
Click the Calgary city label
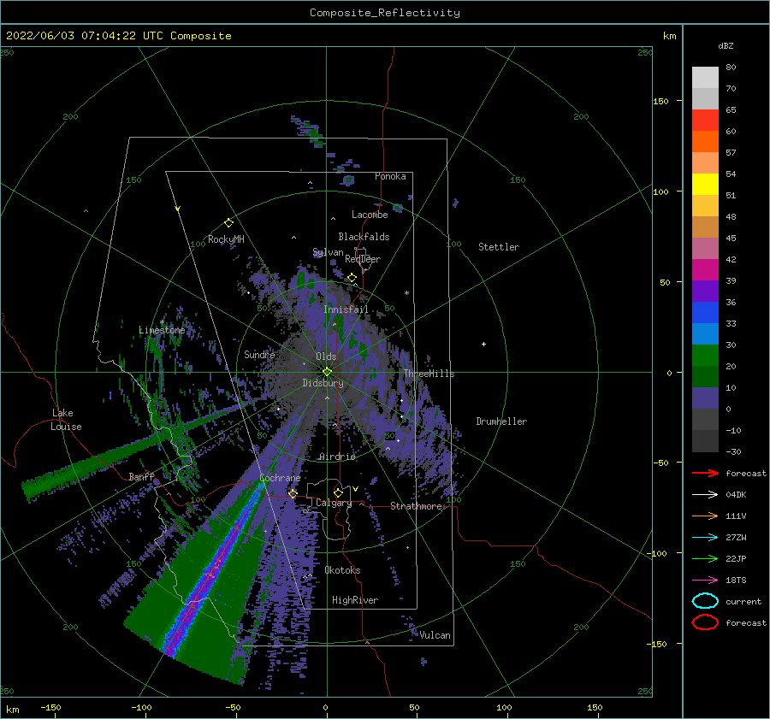(334, 503)
